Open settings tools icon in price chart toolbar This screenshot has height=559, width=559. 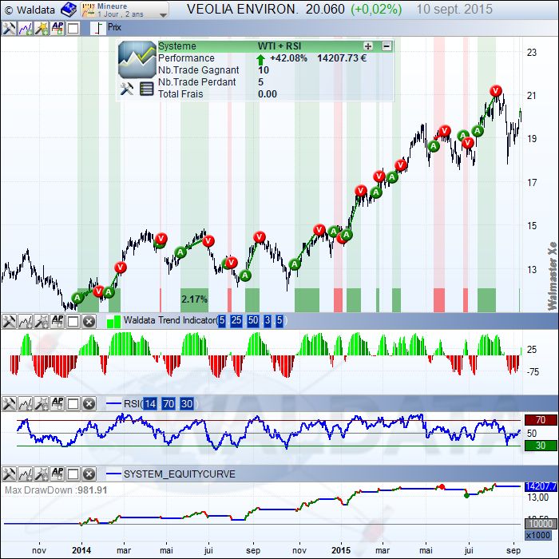click(x=9, y=28)
